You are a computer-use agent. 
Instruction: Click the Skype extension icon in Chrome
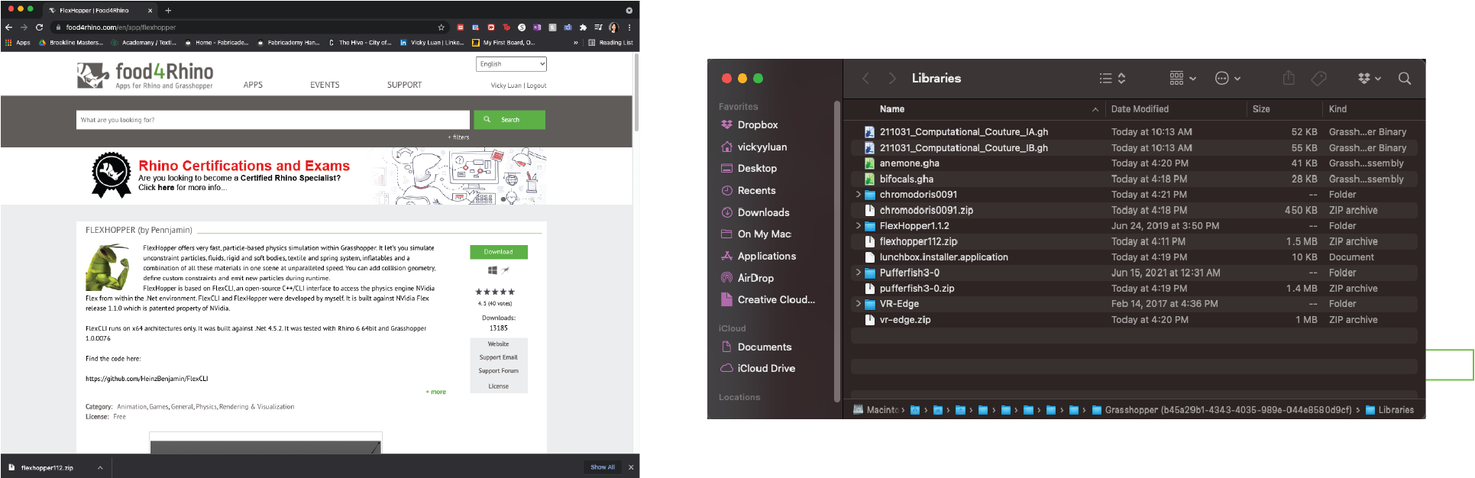(x=522, y=27)
